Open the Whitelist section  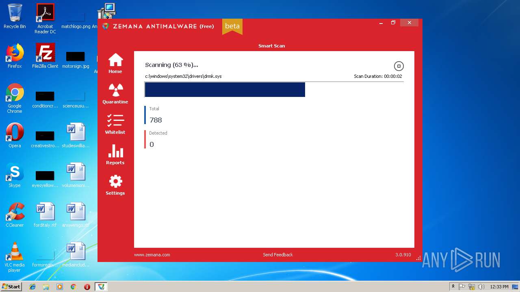coord(115,124)
